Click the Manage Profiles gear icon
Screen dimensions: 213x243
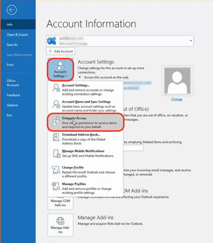pos(56,186)
